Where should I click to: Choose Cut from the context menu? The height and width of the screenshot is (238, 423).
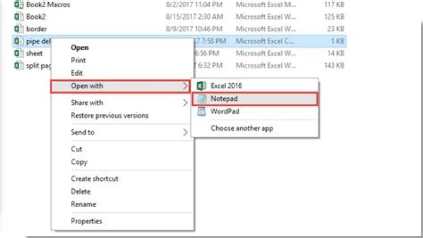(76, 149)
